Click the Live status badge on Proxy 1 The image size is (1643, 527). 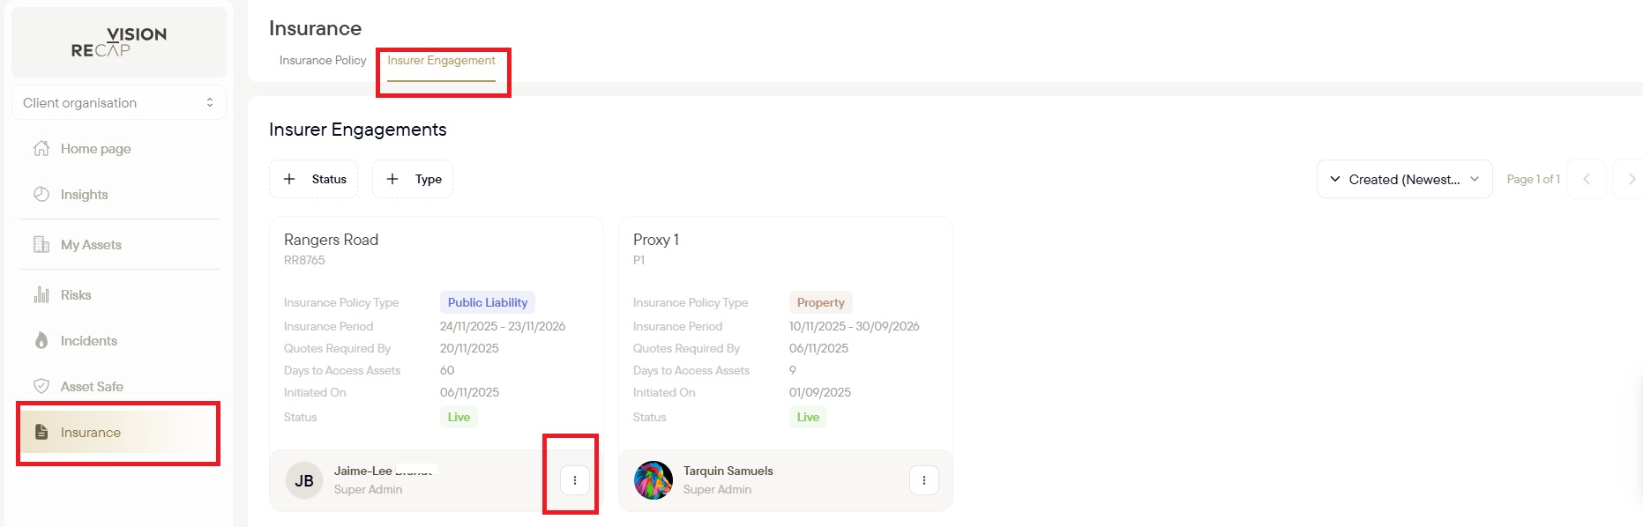pos(808,417)
